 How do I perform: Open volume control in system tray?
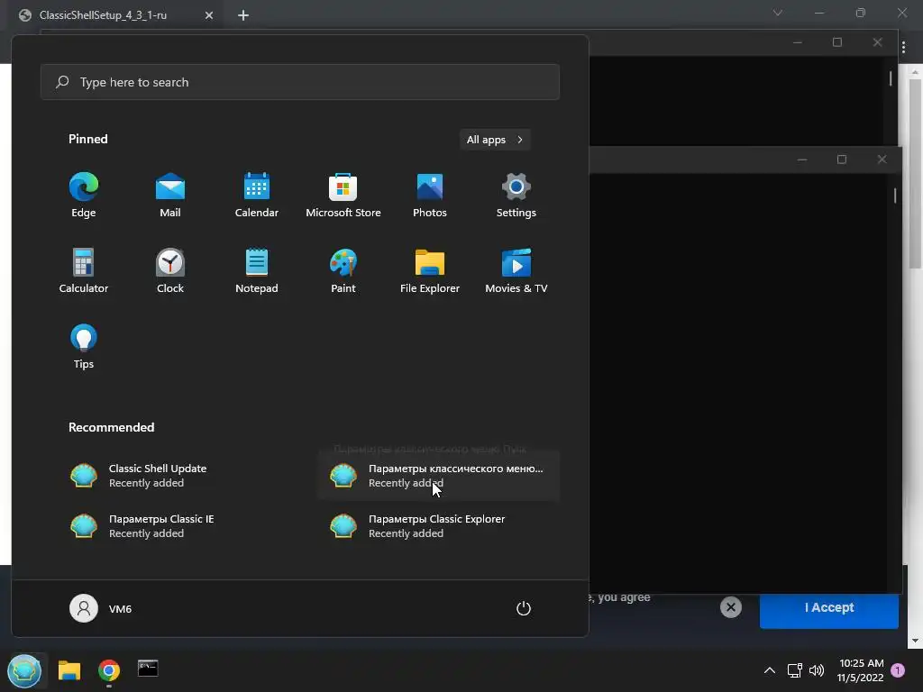(x=817, y=670)
